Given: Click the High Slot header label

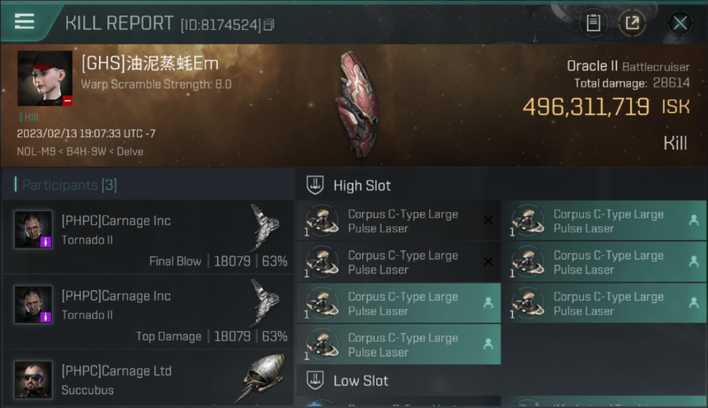Looking at the screenshot, I should 362,186.
